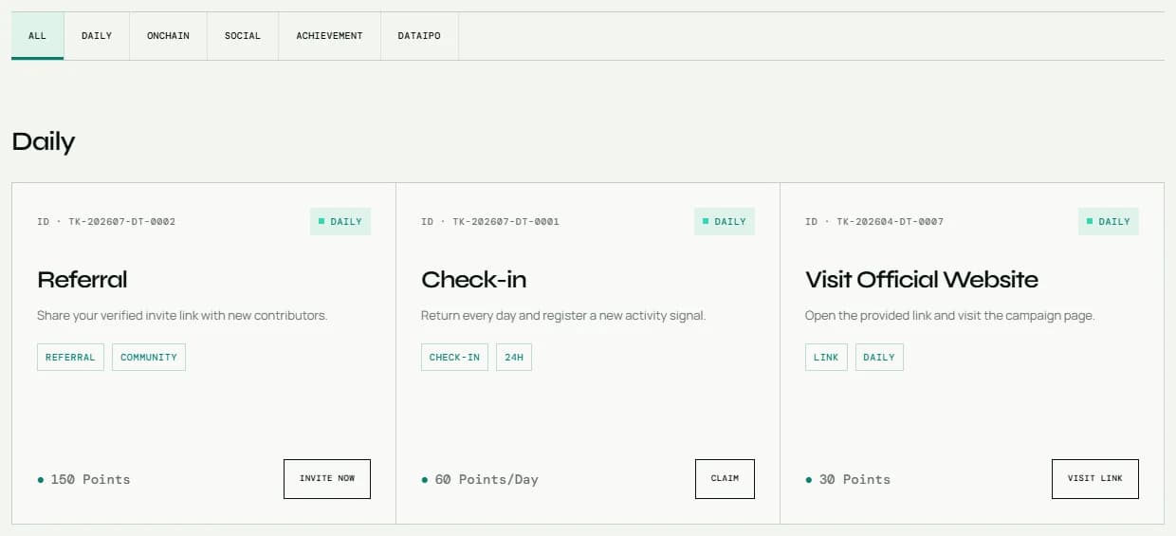Click ID TK-202607-DT-0001 text
The image size is (1176, 536).
tap(490, 222)
